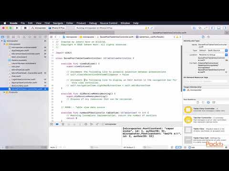Viewport: 229px width, 171px height.
Task: Click the On Demand Resource Tags field
Action: click(x=206, y=81)
